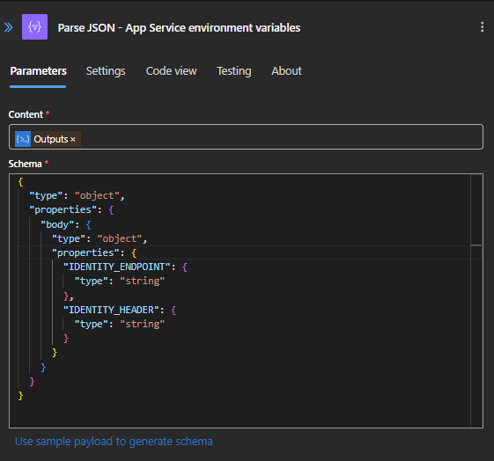
Task: Click "string" value under IDENTITY_HEADER
Action: point(142,324)
